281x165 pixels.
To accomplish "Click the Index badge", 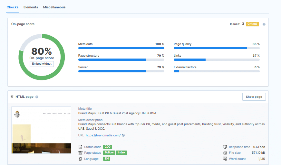I will [121, 153].
